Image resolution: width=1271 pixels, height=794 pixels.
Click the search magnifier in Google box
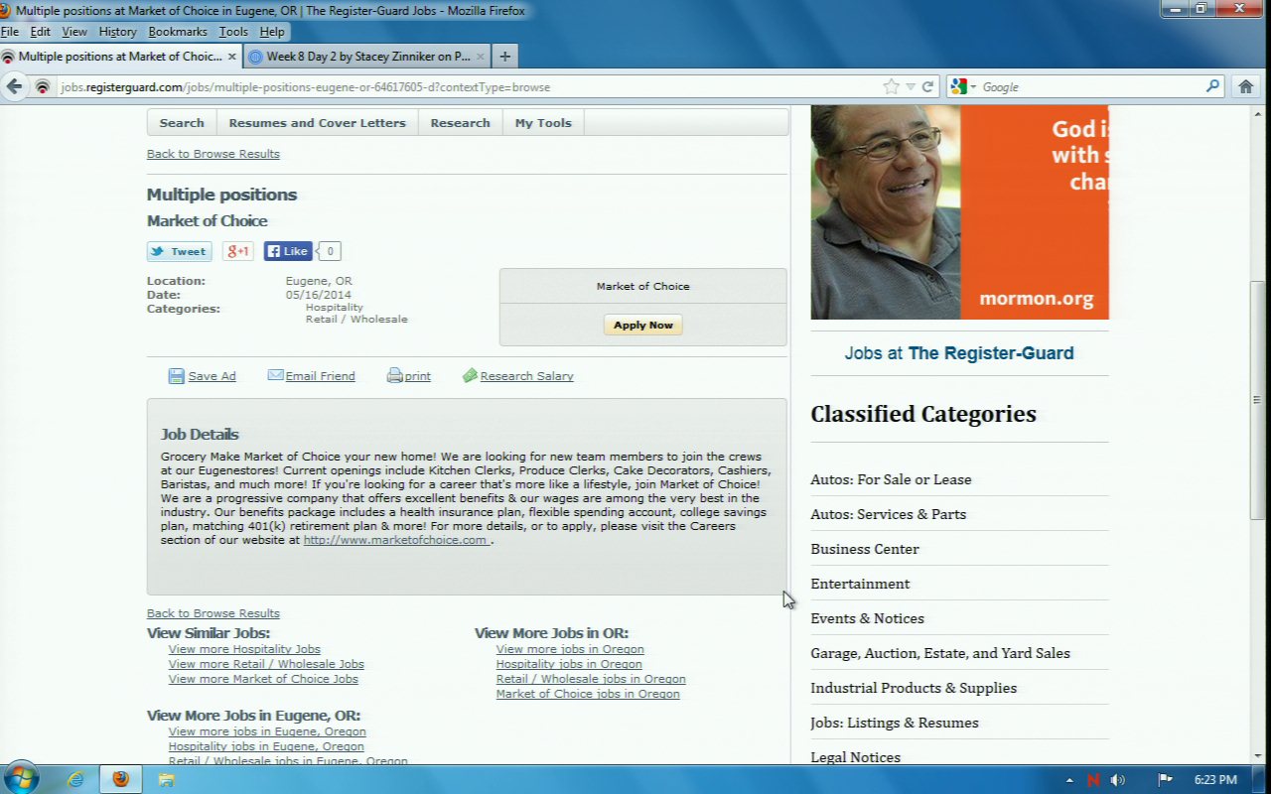[x=1212, y=86]
